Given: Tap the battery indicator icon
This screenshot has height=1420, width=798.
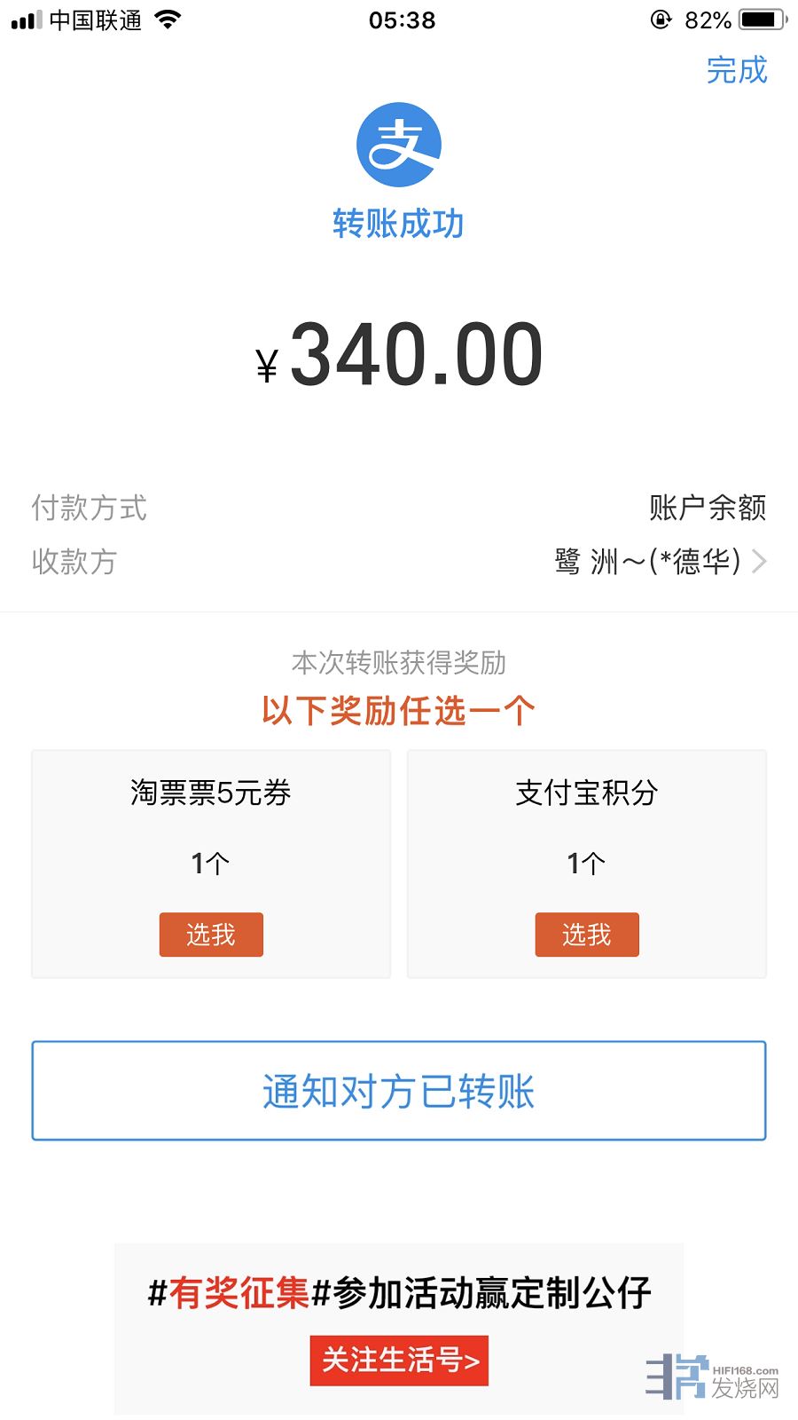Looking at the screenshot, I should 763,20.
